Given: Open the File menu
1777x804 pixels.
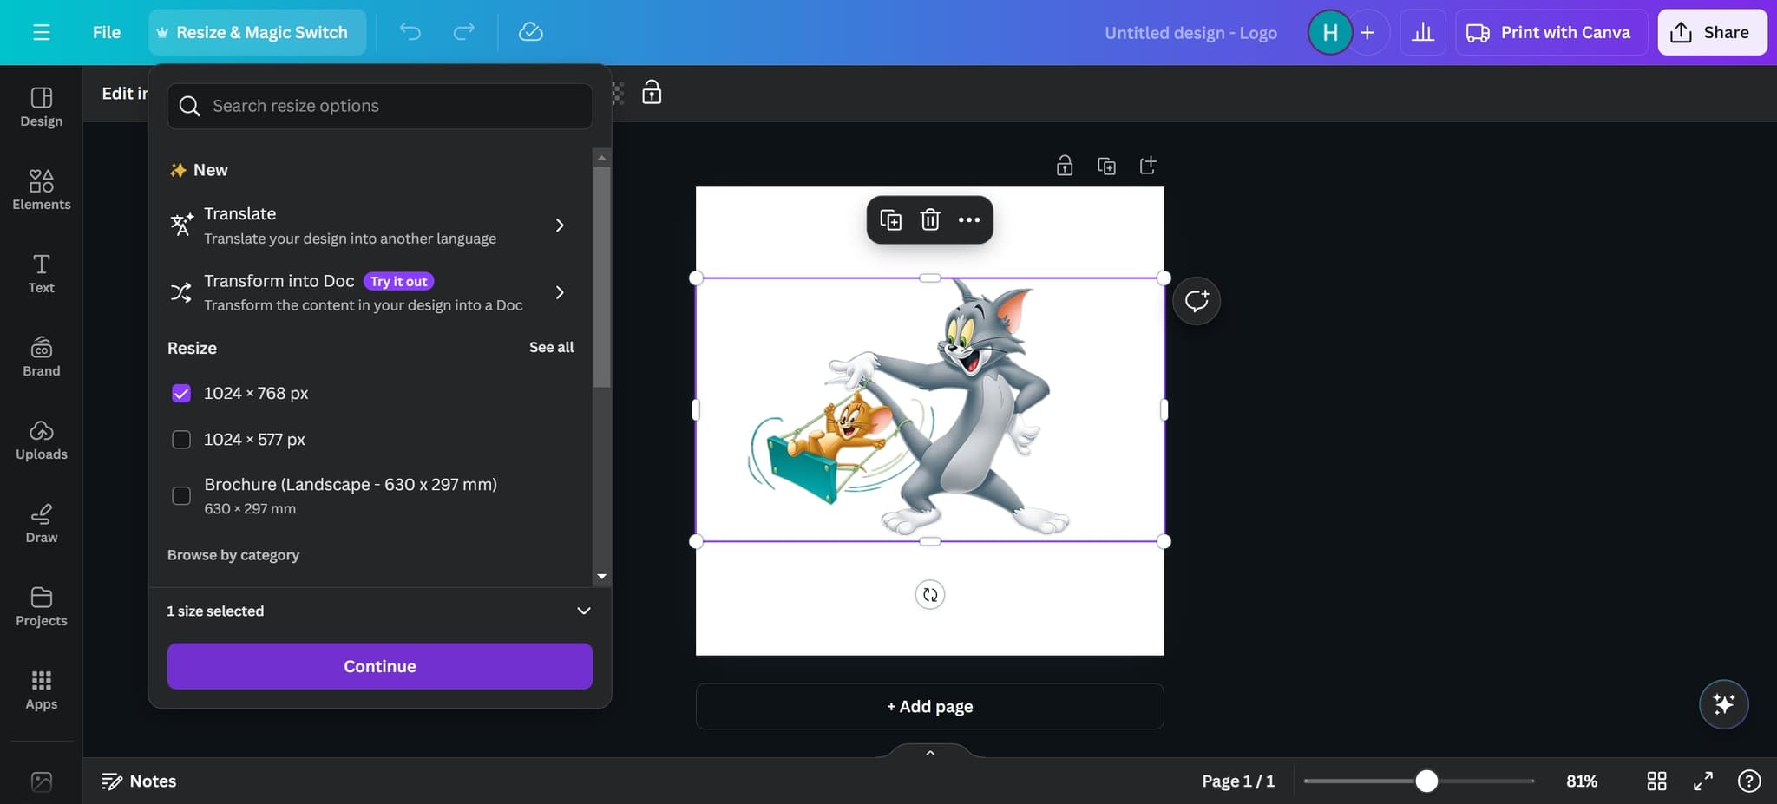Looking at the screenshot, I should (x=107, y=32).
